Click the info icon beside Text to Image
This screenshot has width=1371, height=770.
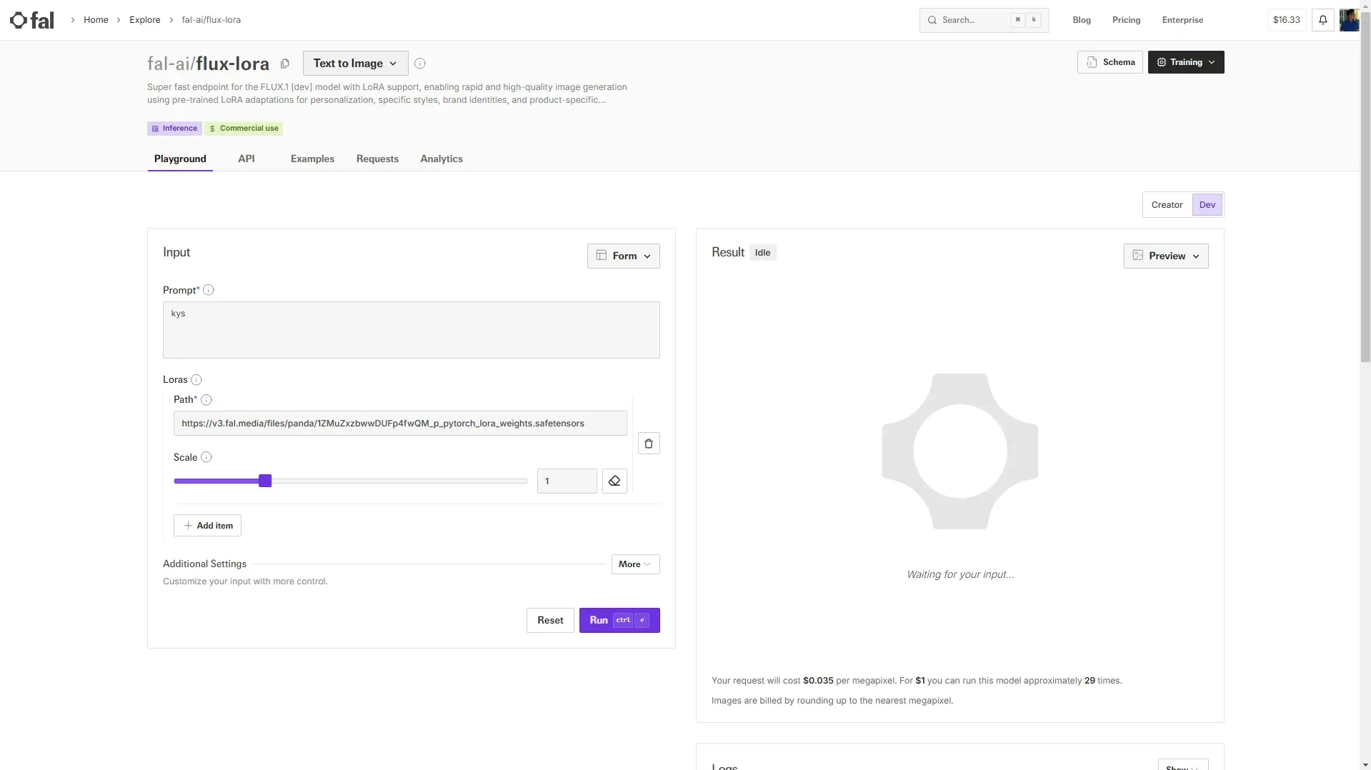coord(420,64)
